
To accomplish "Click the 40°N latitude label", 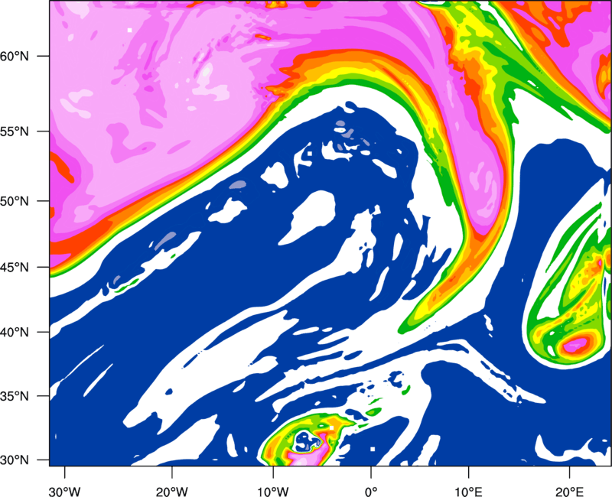I will tap(15, 333).
